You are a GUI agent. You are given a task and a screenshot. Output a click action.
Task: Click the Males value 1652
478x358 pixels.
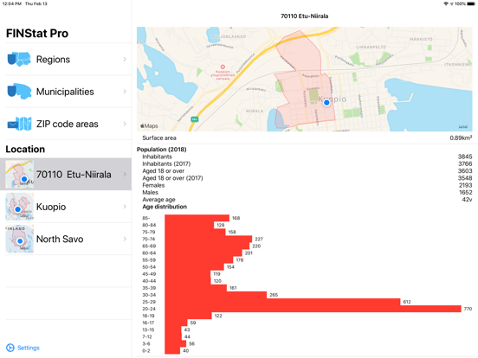(466, 192)
